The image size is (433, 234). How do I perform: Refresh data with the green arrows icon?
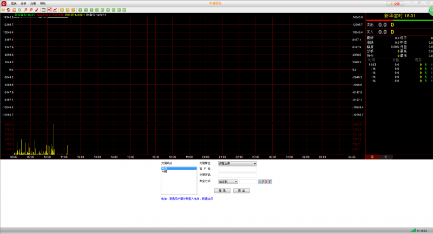tap(19, 10)
